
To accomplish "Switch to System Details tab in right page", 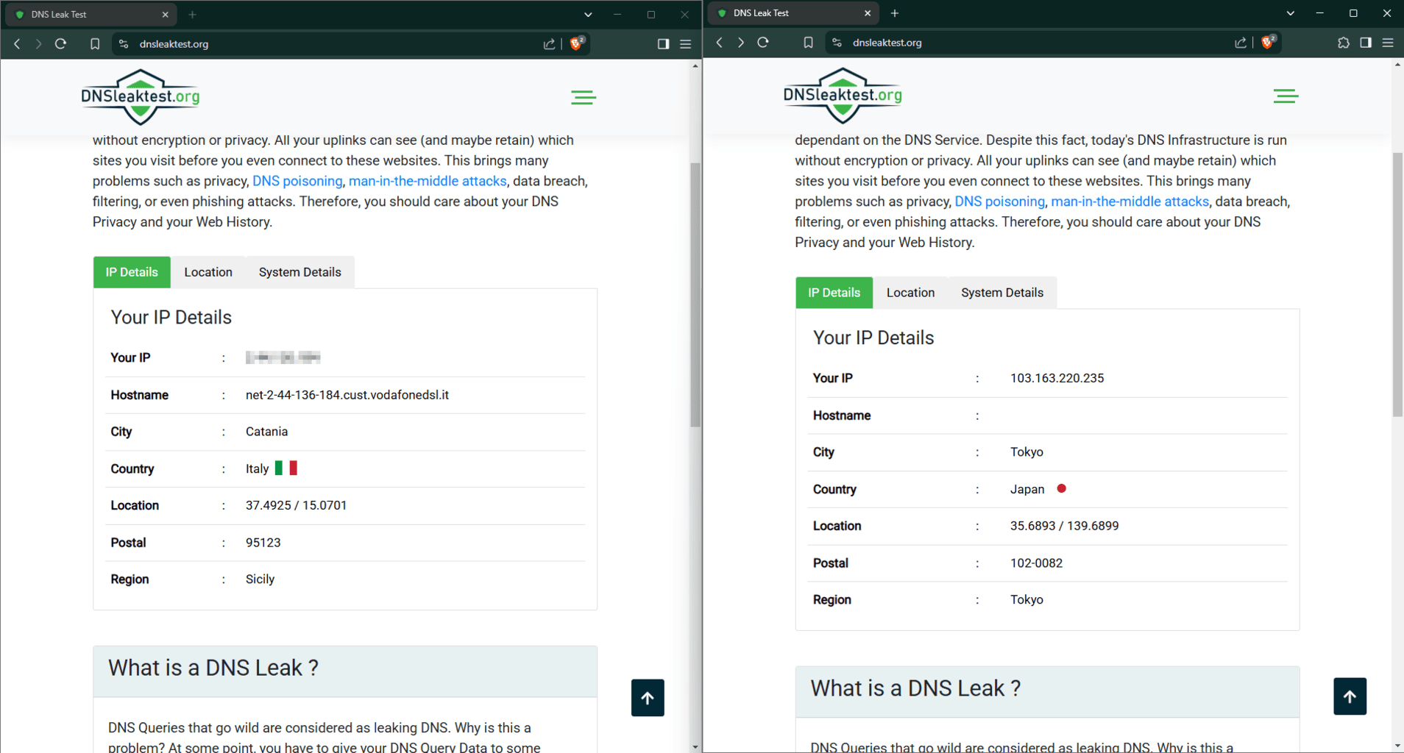I will point(1001,293).
